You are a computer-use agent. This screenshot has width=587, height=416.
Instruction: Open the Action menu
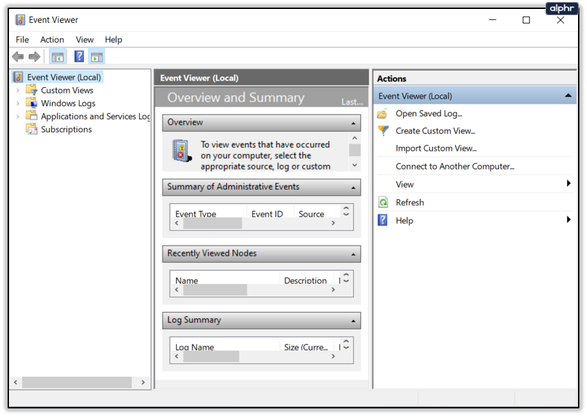pyautogui.click(x=52, y=39)
